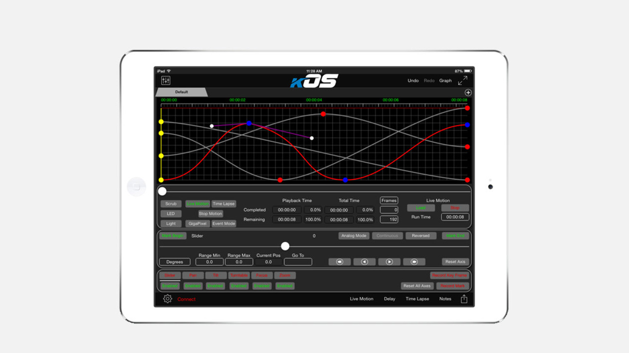This screenshot has height=353, width=629.
Task: Toggle the LED button
Action: pos(171,214)
